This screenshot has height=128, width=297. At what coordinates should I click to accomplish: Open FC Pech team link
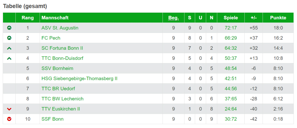pos(51,38)
